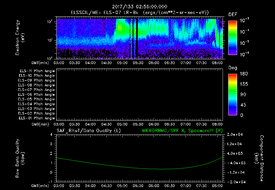Click the 10^-4 DEF scale value
This screenshot has width=275, height=190.
click(x=244, y=32)
